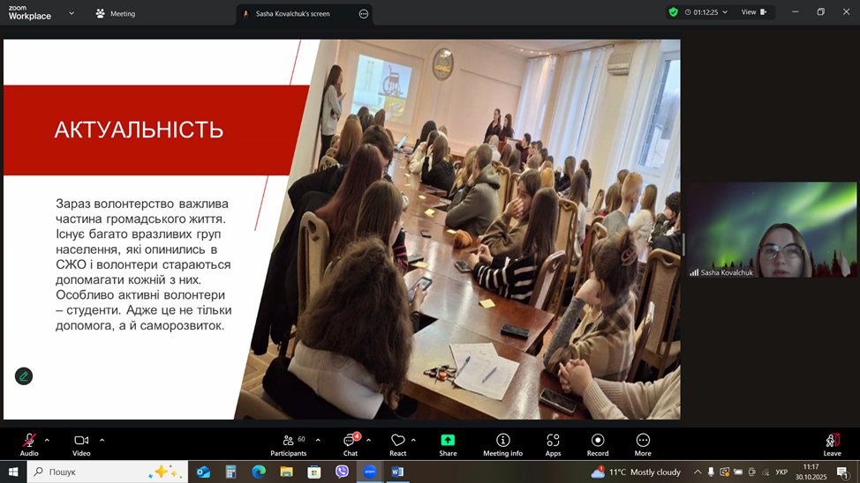Open the More options menu
The height and width of the screenshot is (483, 860).
coord(643,443)
